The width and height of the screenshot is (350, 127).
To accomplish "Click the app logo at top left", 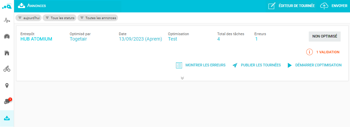I will [7, 6].
